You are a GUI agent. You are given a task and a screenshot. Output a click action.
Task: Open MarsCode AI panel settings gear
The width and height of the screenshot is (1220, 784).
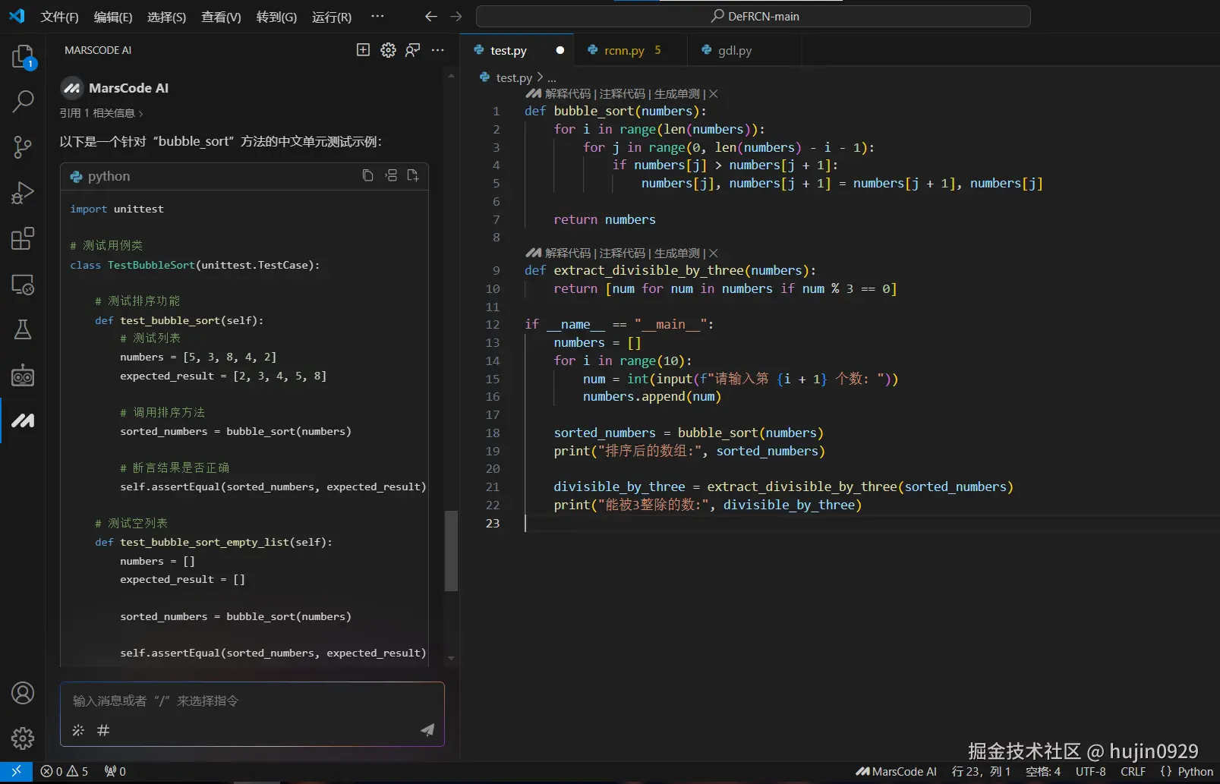388,50
